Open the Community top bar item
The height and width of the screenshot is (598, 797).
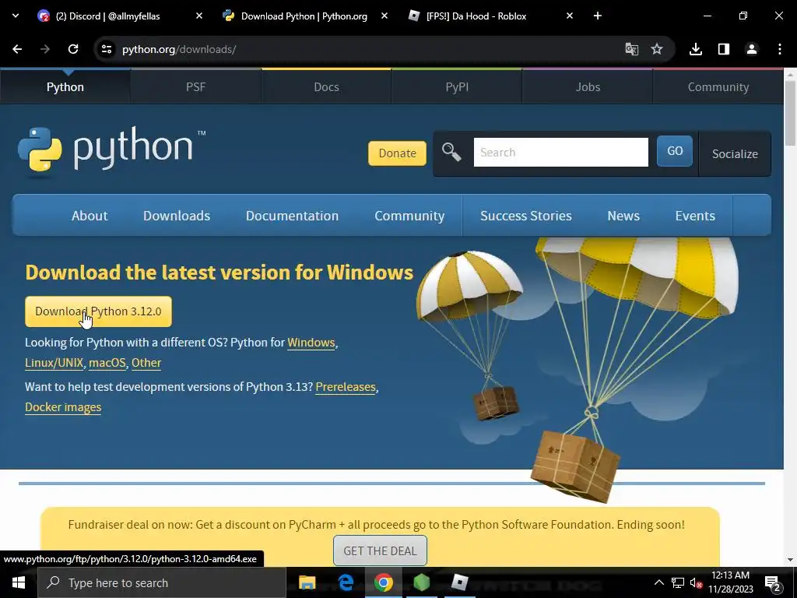point(718,87)
